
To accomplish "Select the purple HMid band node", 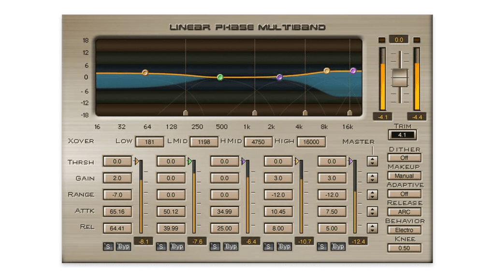I will pyautogui.click(x=279, y=76).
